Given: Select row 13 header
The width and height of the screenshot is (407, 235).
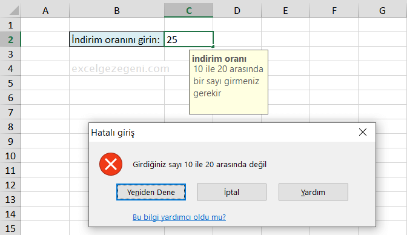Looking at the screenshot, I should pyautogui.click(x=10, y=199).
